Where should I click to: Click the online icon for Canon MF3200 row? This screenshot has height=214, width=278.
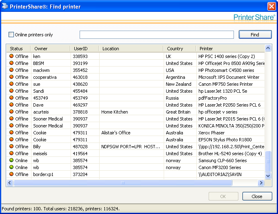pyautogui.click(x=11, y=167)
